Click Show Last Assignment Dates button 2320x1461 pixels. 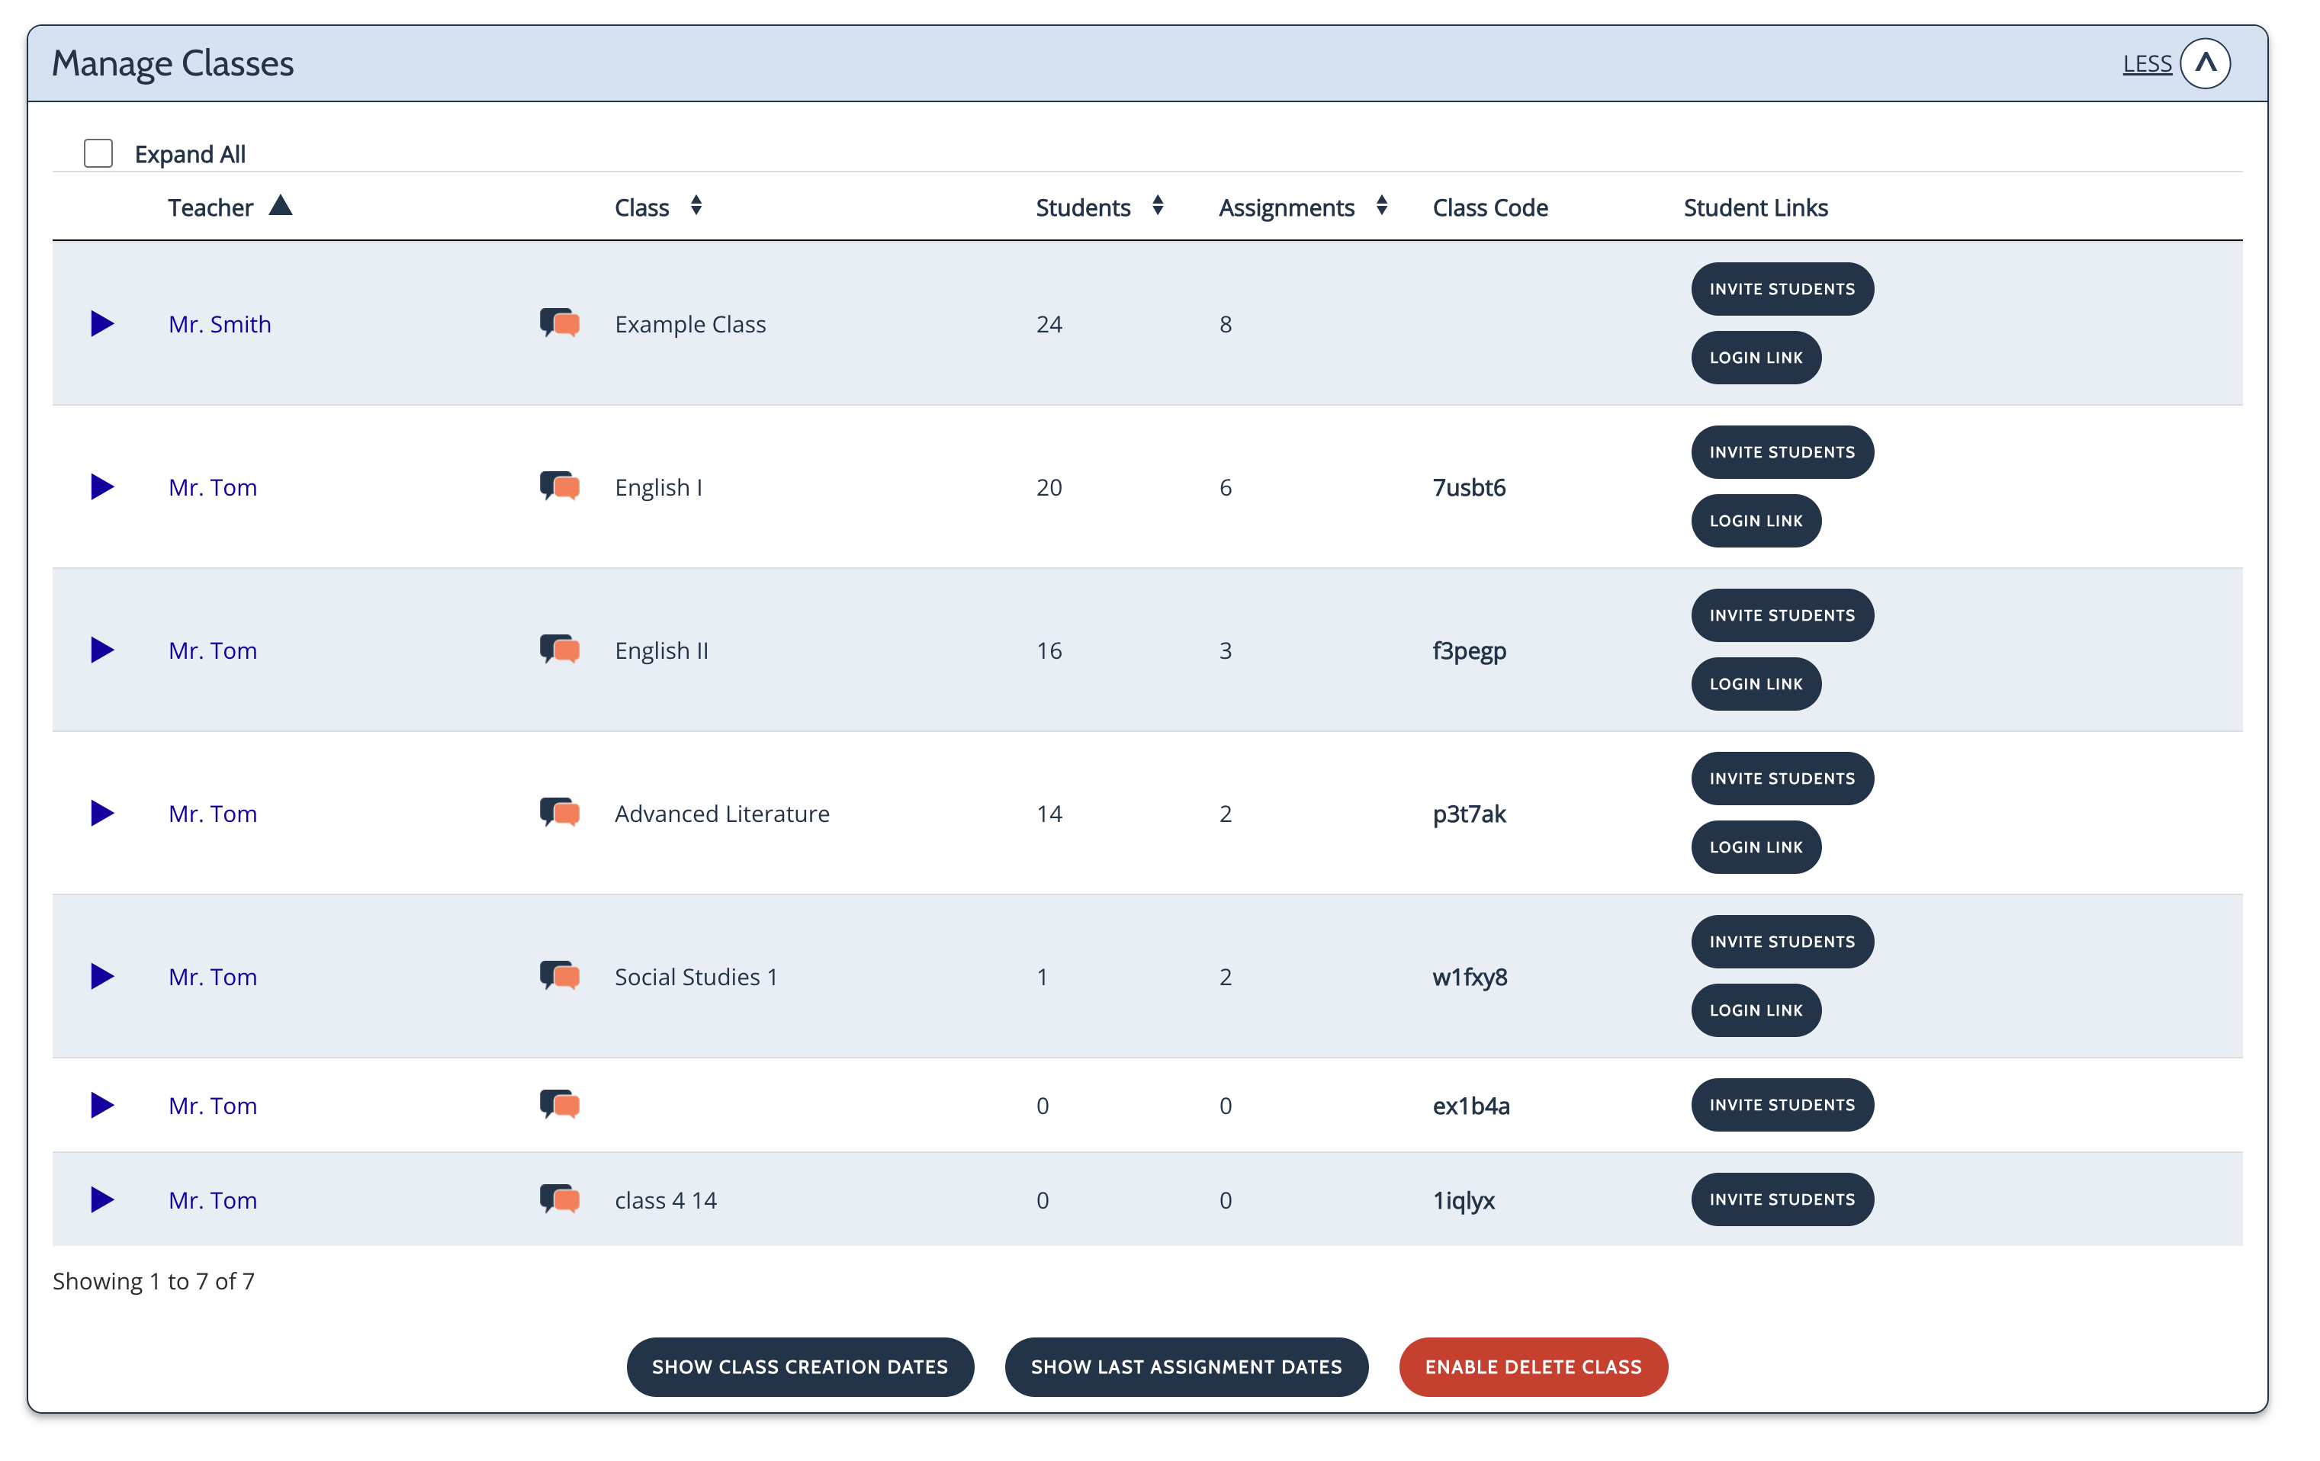[x=1186, y=1366]
